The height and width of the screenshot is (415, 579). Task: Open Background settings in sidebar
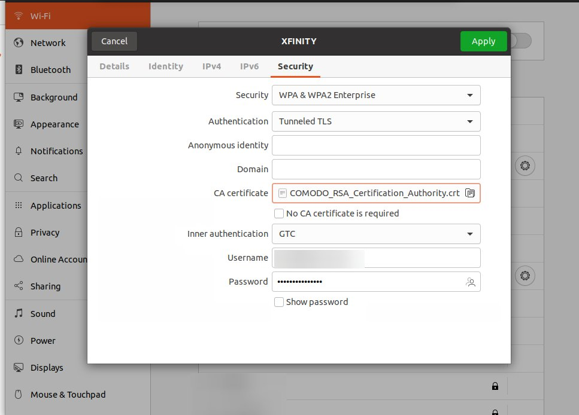pyautogui.click(x=47, y=97)
